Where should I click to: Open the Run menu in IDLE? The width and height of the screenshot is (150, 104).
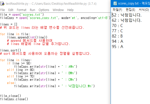point(32,10)
